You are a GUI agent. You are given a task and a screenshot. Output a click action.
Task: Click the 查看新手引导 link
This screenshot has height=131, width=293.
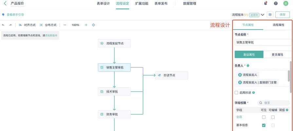point(15,15)
